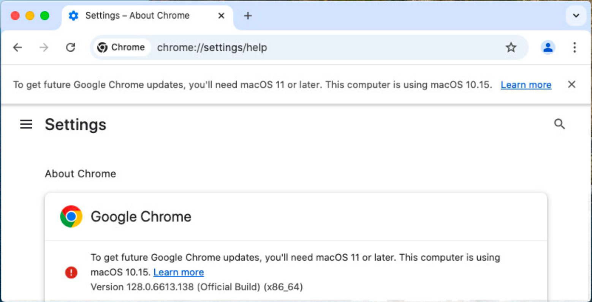
Task: Open Learn more link in Google Chrome card
Action: coord(179,272)
